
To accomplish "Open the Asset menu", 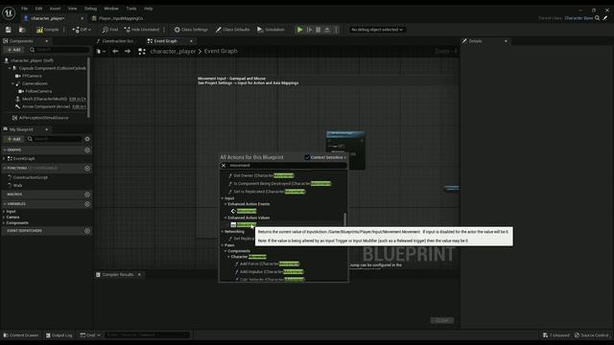I will (x=56, y=9).
